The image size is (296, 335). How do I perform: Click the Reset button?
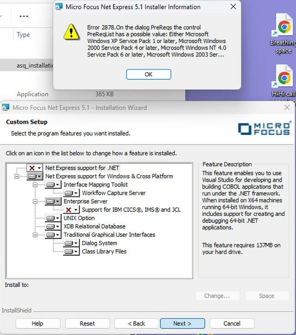click(88, 323)
